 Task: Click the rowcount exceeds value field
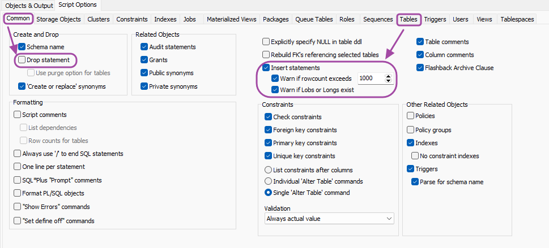click(369, 79)
